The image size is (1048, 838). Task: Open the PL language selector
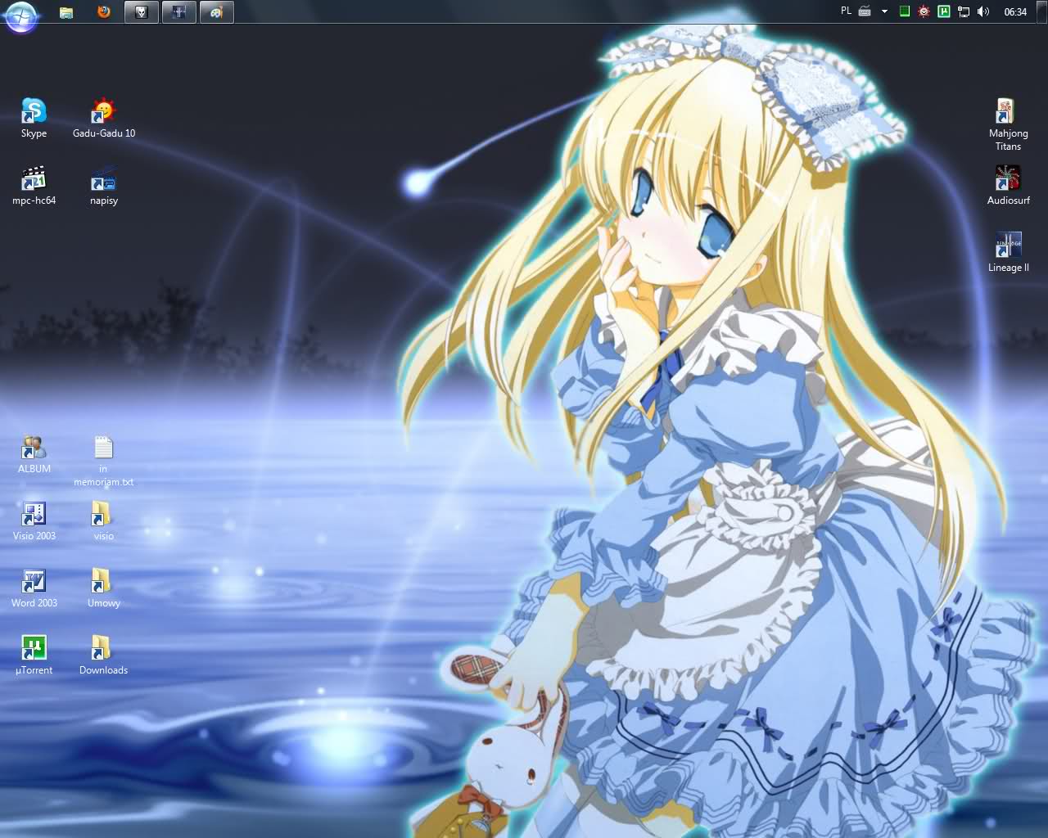tap(846, 11)
